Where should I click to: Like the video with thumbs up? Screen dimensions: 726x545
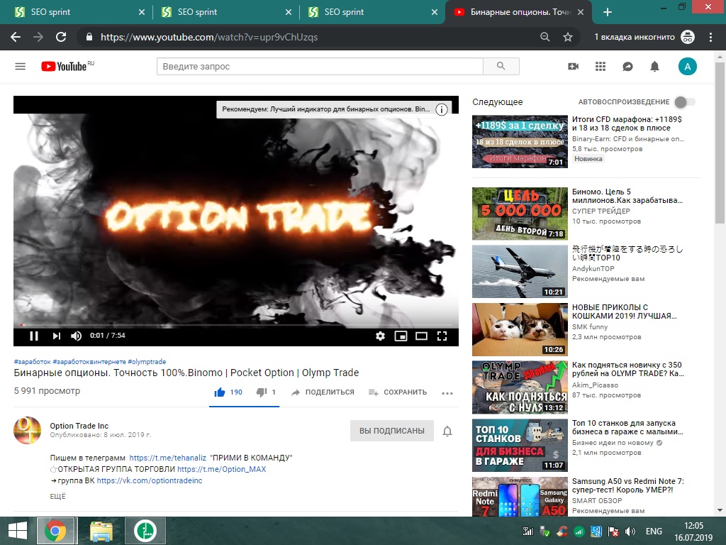pos(228,392)
